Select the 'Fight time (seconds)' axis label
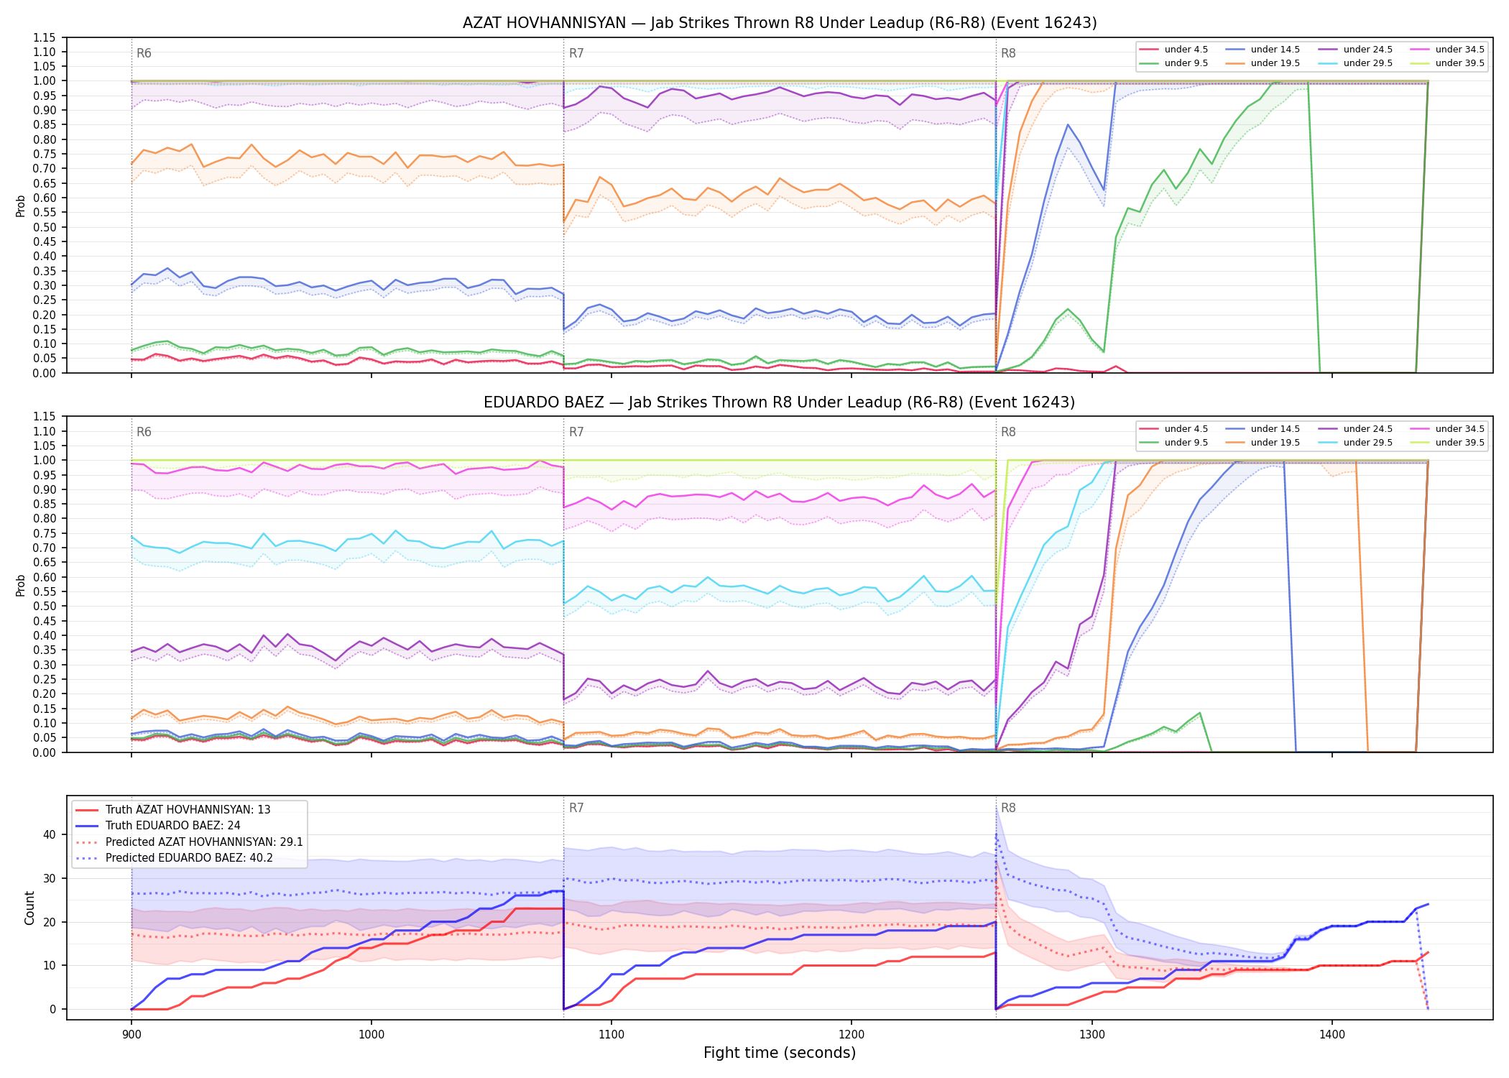The image size is (1509, 1078). pyautogui.click(x=780, y=1053)
